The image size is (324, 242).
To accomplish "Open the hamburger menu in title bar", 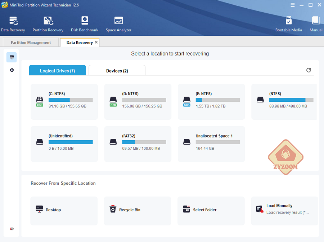I will coord(293,5).
